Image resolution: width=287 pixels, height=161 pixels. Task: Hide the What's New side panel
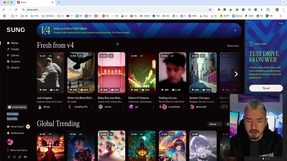click(281, 23)
